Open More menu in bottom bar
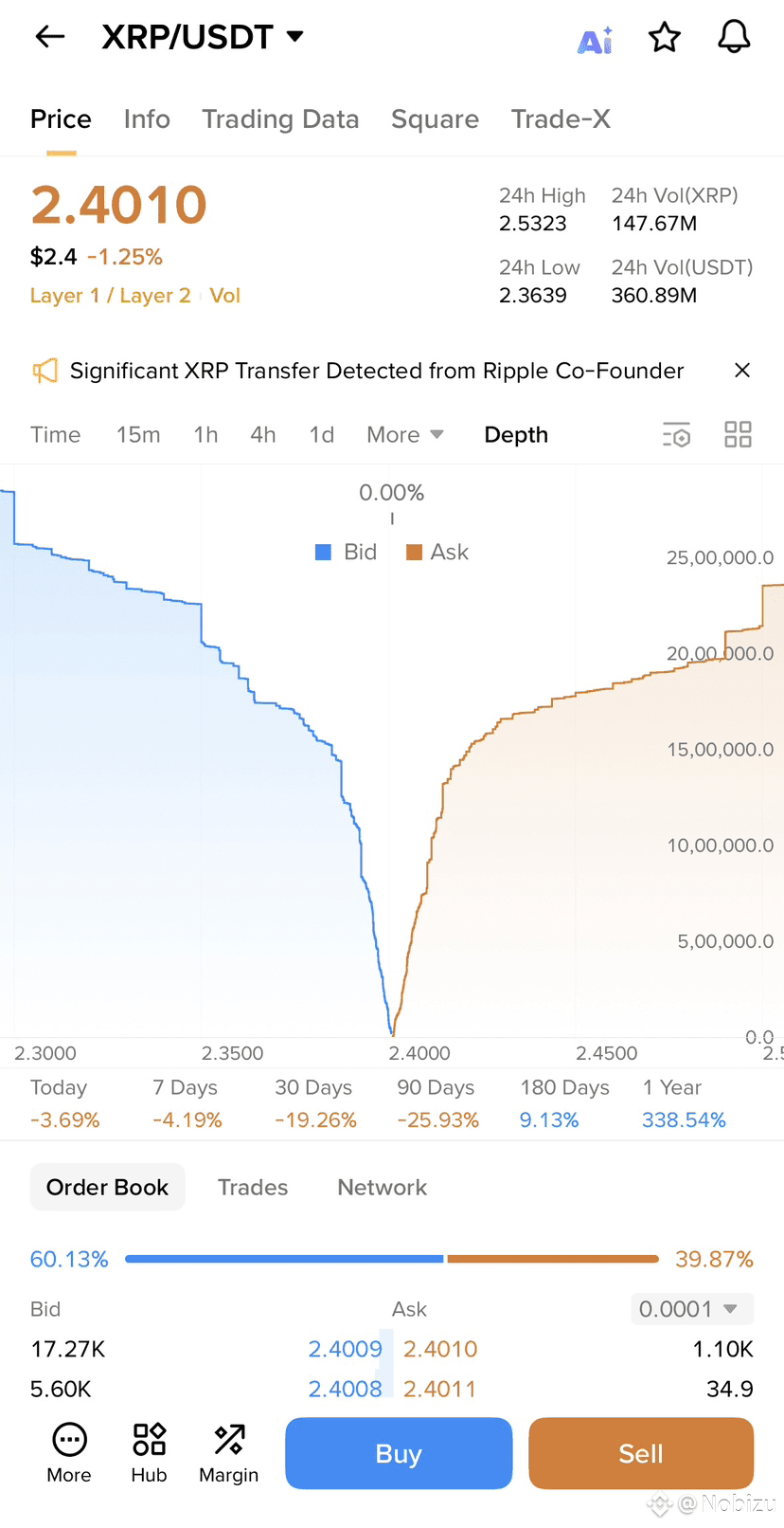The width and height of the screenshot is (784, 1528). pyautogui.click(x=69, y=1453)
